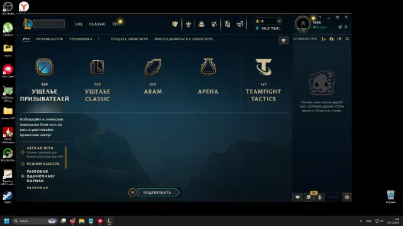Open Присоединиться к своей игре tab
Screen dimensions: 403x226
pyautogui.click(x=183, y=39)
